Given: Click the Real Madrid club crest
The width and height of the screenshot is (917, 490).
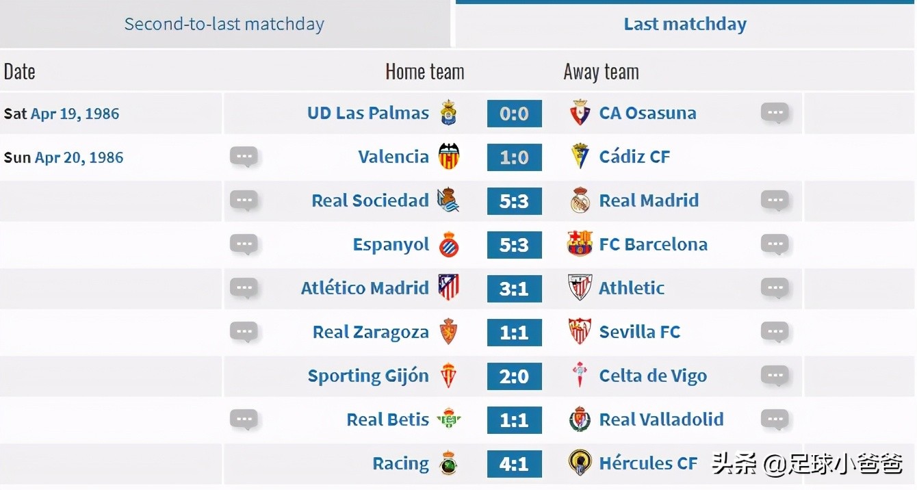Looking at the screenshot, I should click(580, 201).
